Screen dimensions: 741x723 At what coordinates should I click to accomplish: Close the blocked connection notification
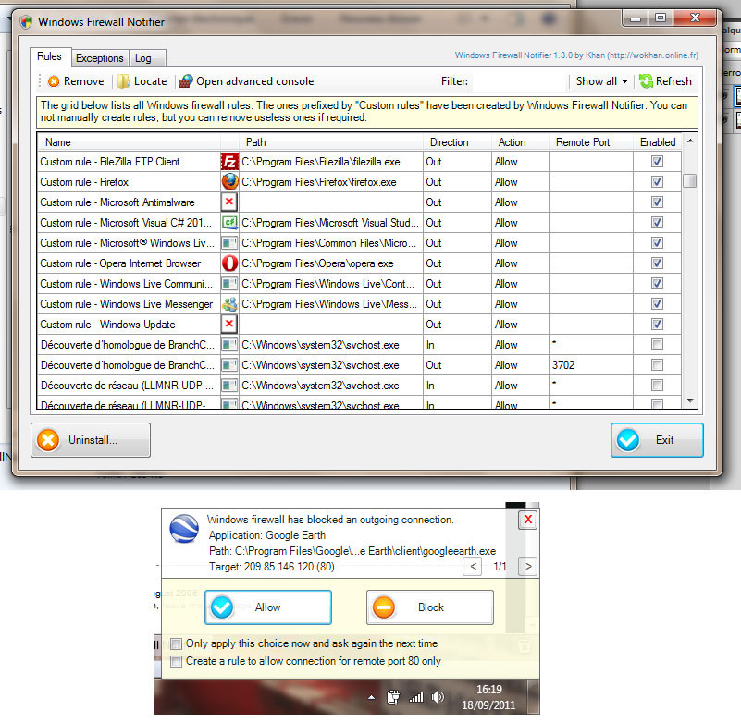(528, 520)
